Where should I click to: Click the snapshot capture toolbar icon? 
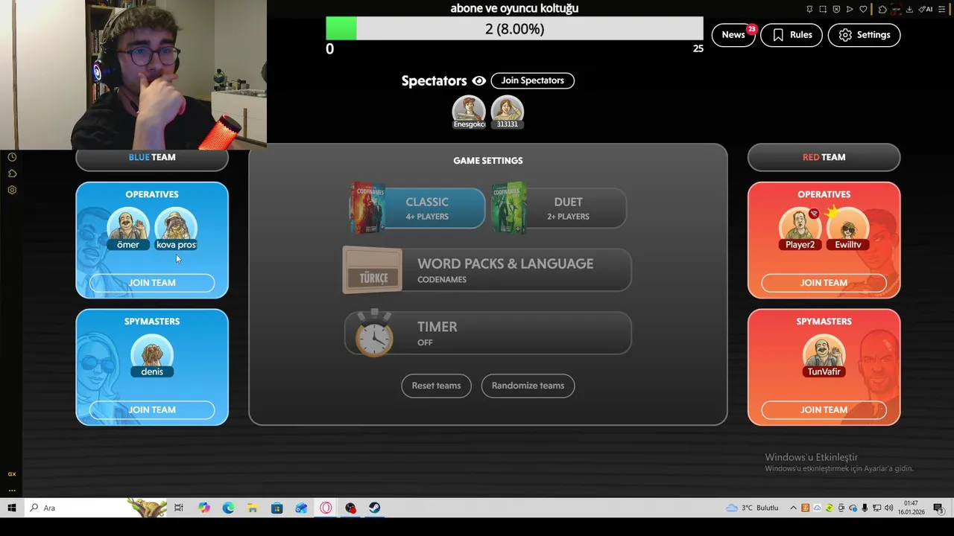[823, 9]
